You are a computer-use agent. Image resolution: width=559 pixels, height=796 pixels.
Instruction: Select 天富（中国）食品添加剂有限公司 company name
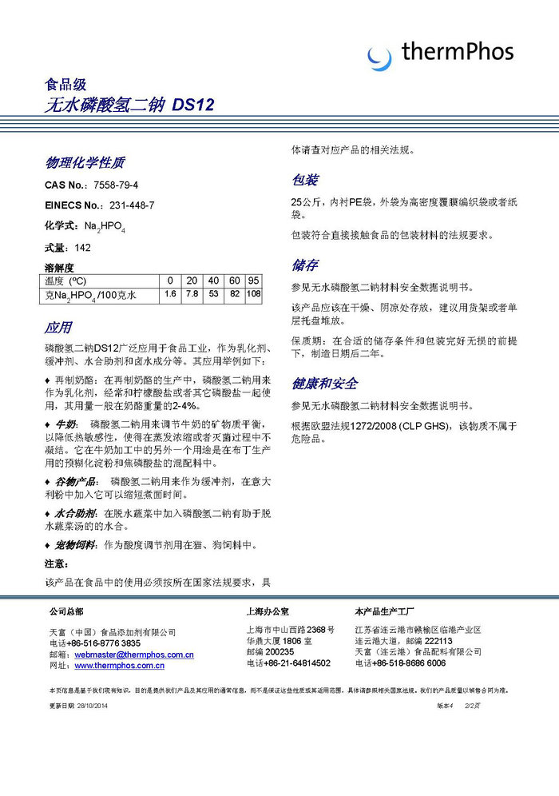[113, 632]
